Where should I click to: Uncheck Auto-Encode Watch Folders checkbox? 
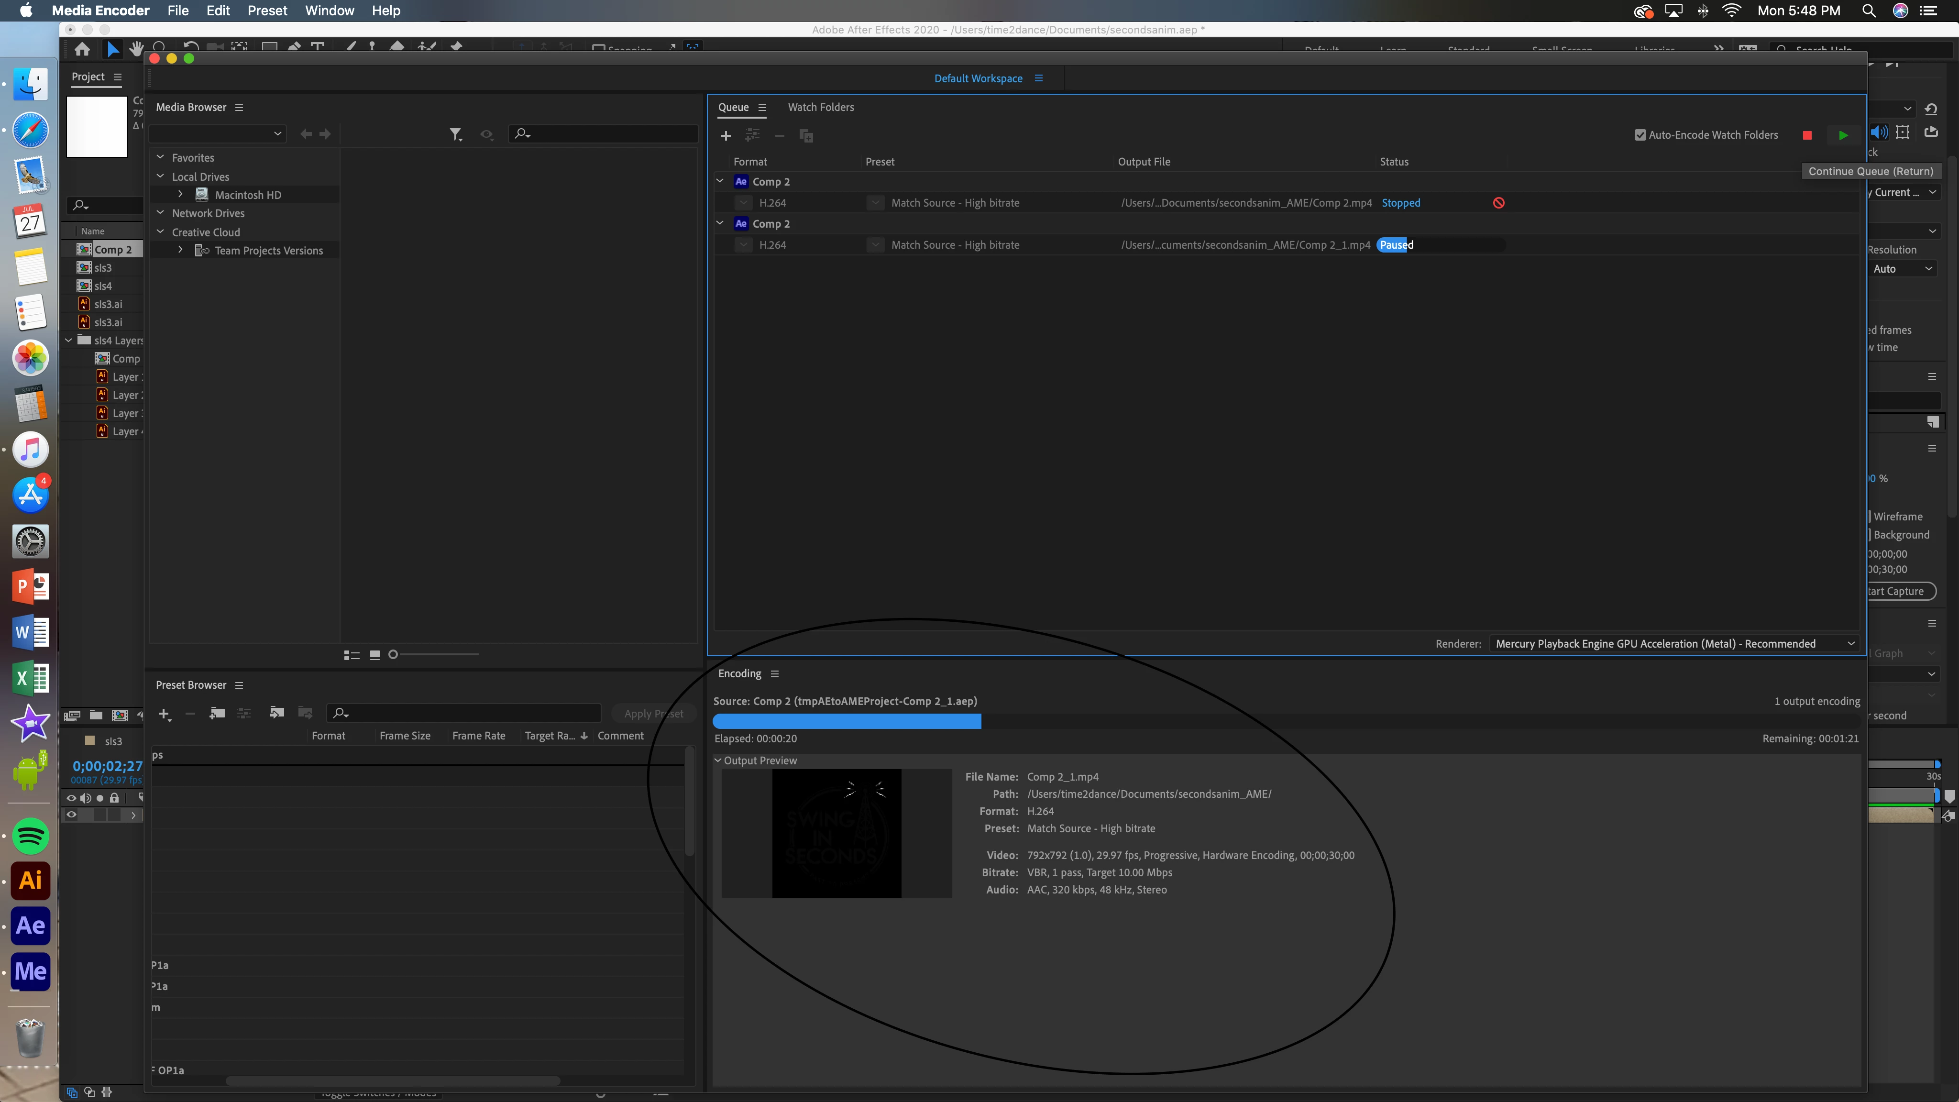pos(1640,135)
